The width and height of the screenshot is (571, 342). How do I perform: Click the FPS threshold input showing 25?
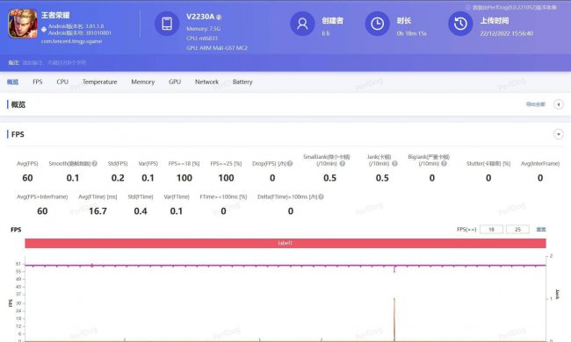coord(517,230)
